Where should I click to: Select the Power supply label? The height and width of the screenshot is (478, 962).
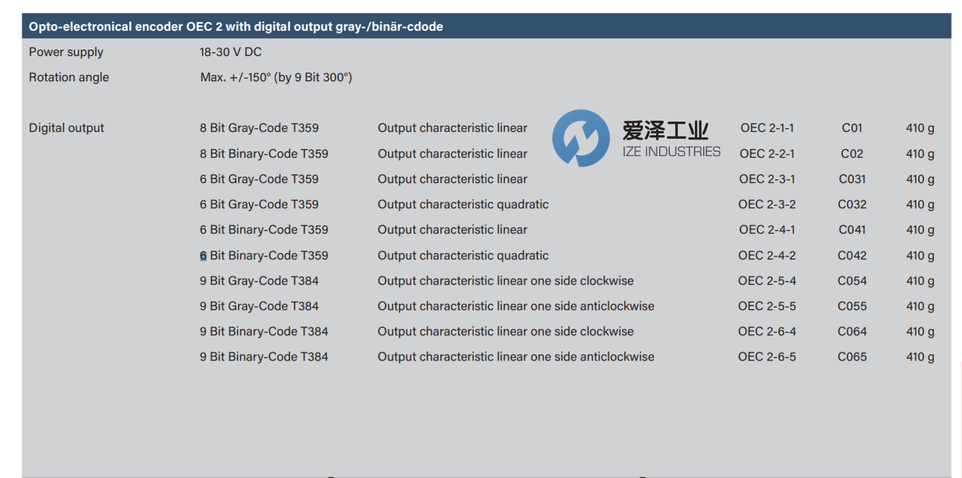pos(66,52)
